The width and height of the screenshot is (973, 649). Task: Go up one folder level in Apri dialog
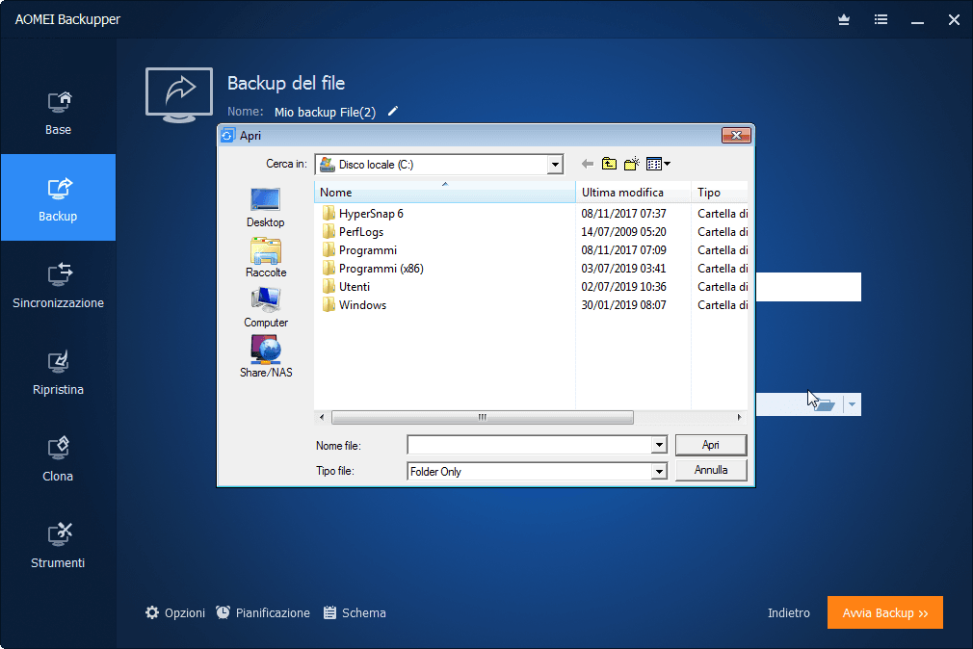pyautogui.click(x=610, y=164)
